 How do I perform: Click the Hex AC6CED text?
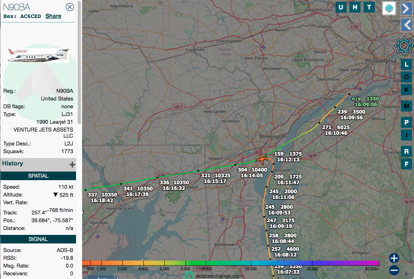[x=22, y=16]
